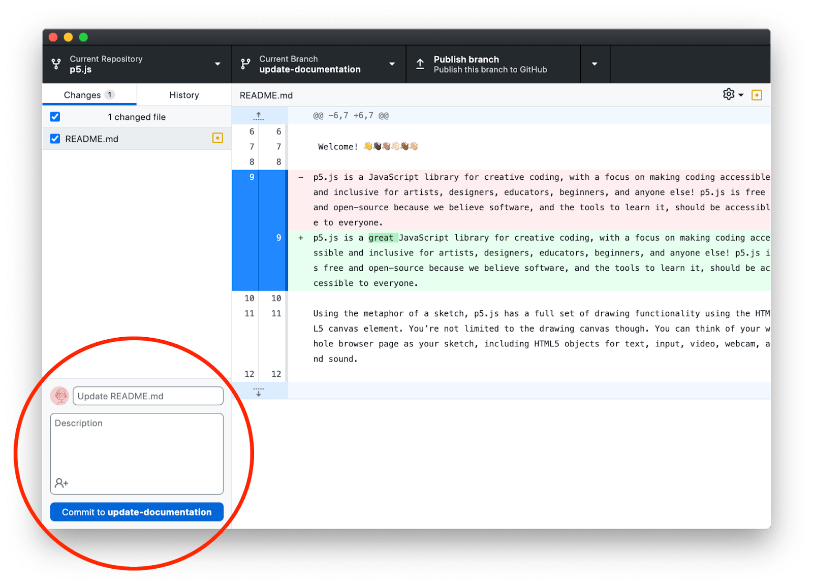Image resolution: width=813 pixels, height=585 pixels.
Task: Switch to the History tab
Action: click(184, 95)
